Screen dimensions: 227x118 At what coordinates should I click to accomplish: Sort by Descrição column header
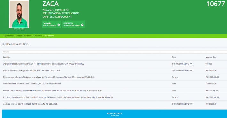click(x=6, y=57)
